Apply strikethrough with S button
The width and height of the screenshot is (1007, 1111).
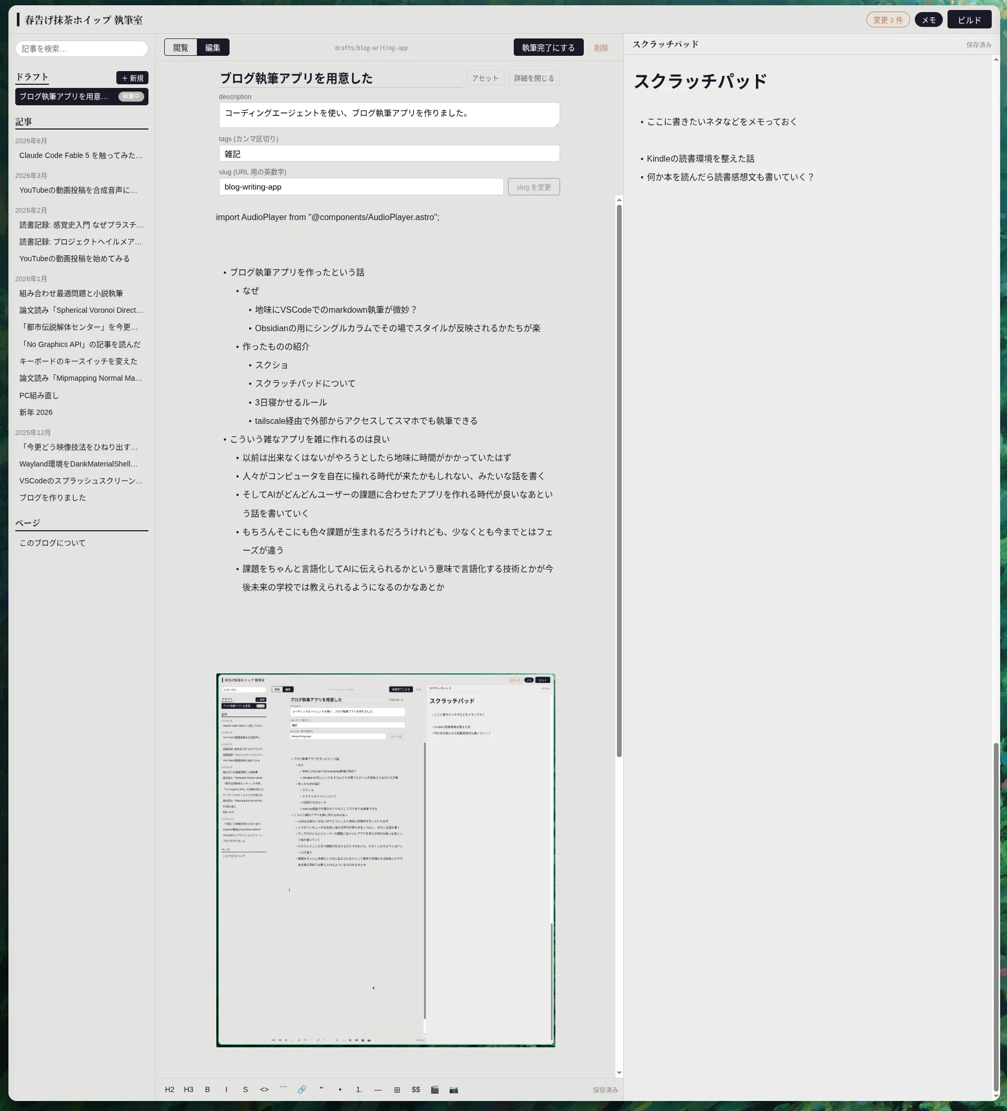coord(245,1089)
